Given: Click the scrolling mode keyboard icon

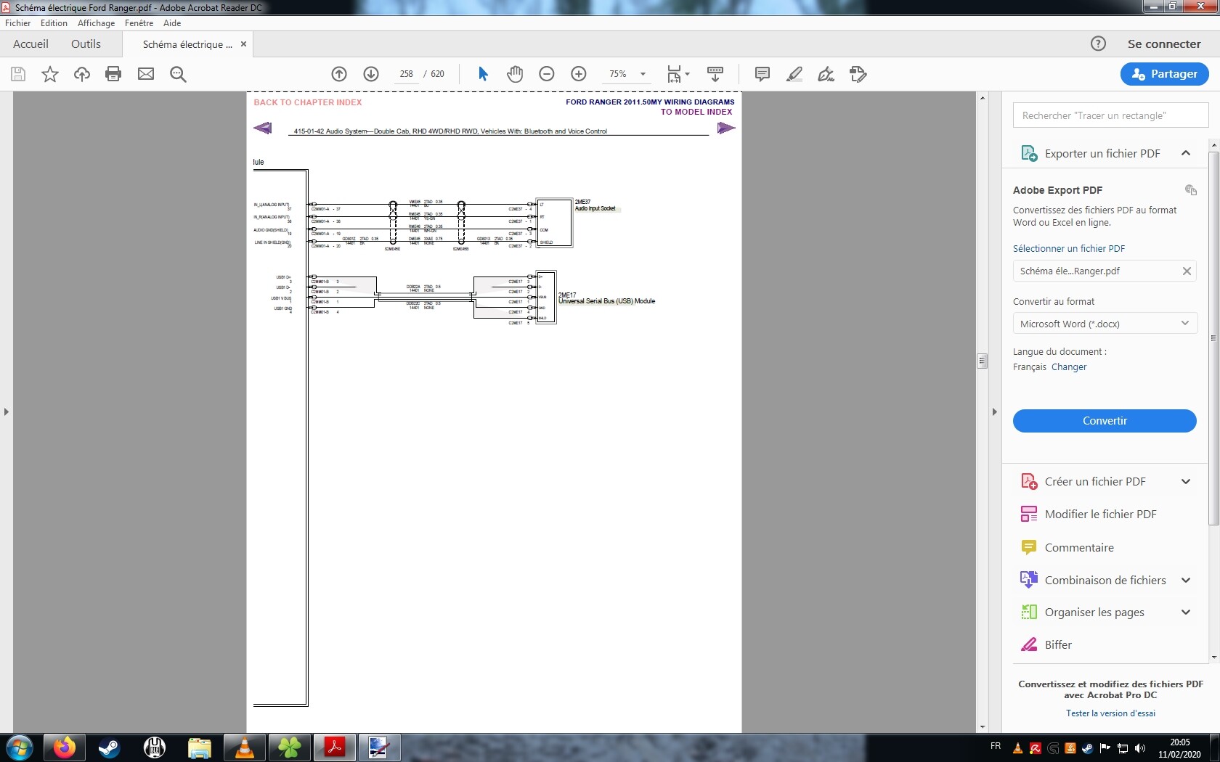Looking at the screenshot, I should pos(715,74).
